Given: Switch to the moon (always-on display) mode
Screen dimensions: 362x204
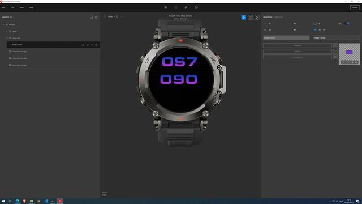Looking at the screenshot, I should [196, 7].
